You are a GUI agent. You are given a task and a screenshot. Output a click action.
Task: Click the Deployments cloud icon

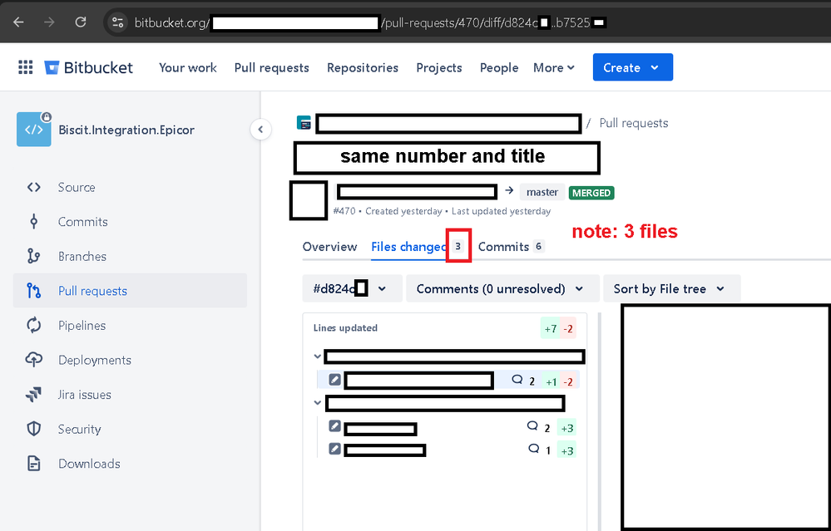(x=34, y=360)
